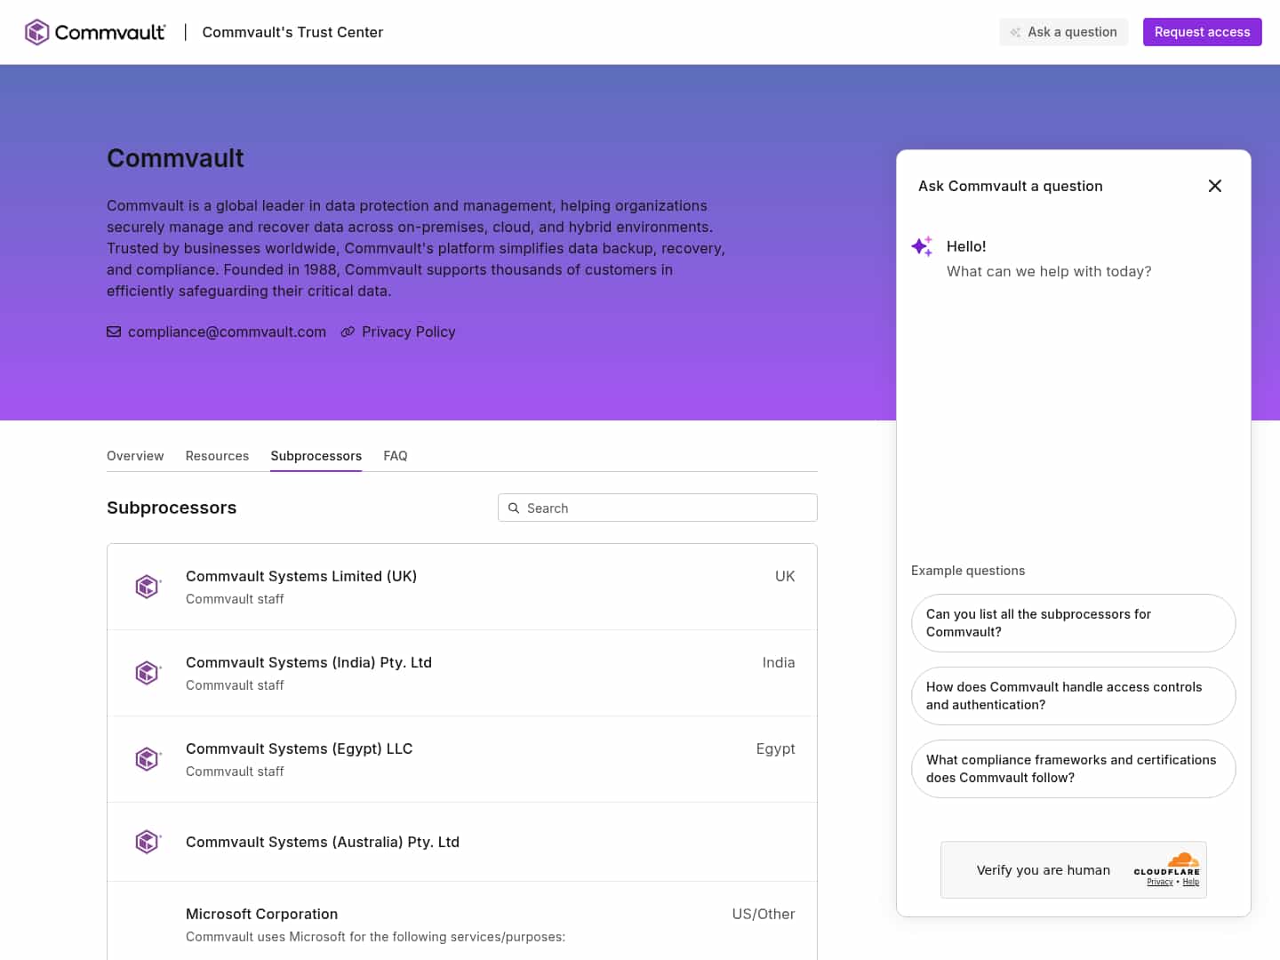Click the hexagon icon beside Commvault Systems Limited (UK)

[x=148, y=586]
